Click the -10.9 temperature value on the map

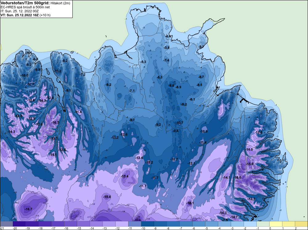click(x=204, y=131)
